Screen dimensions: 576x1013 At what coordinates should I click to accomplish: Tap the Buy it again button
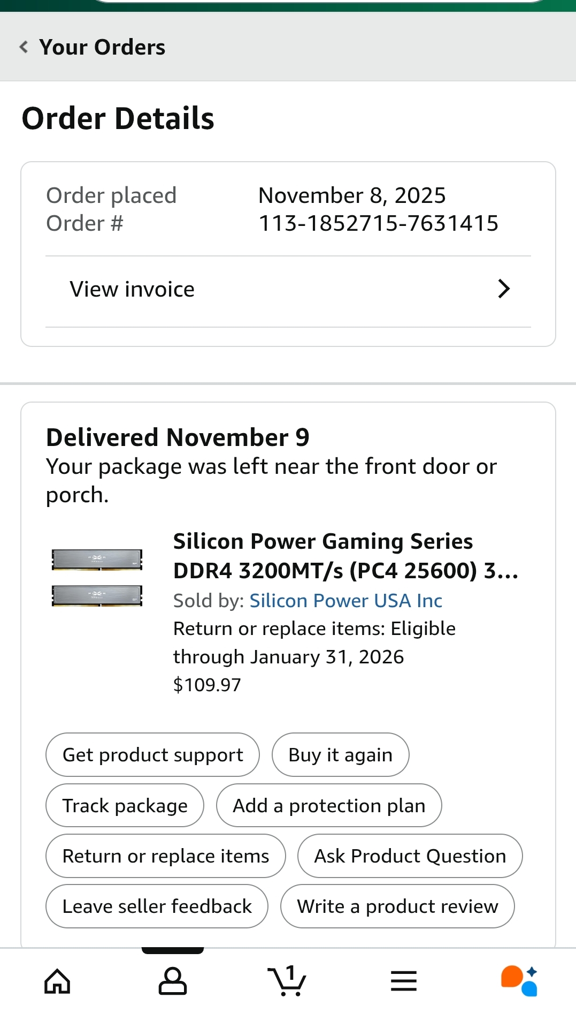340,755
